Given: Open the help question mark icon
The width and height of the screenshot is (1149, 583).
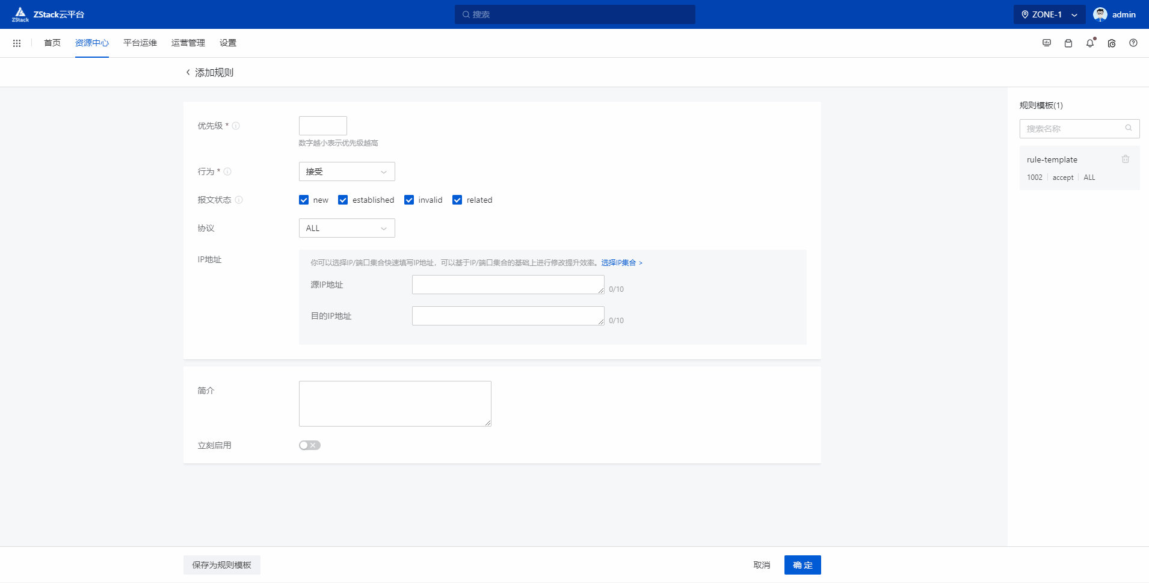Looking at the screenshot, I should (x=1133, y=43).
